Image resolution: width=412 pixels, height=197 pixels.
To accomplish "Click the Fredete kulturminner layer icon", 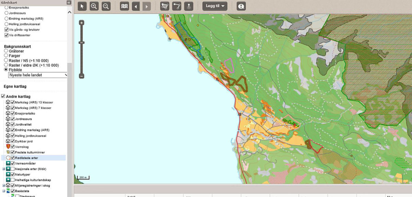I will coord(8,152).
